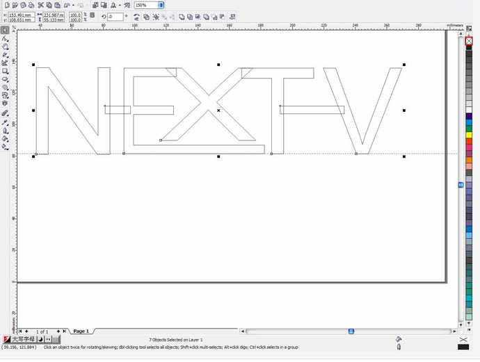Click the Mirror buttons icon
Viewport: 480px width, 362px height.
(x=136, y=17)
